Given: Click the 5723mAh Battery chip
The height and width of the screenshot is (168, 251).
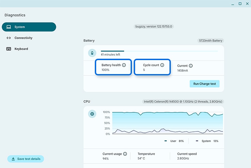Looking at the screenshot, I should click(211, 41).
